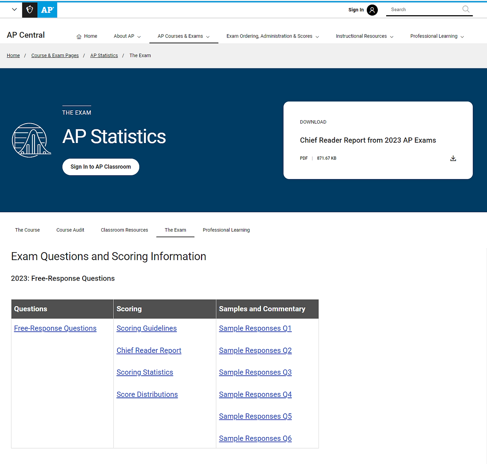Expand the Instructional Resources menu
Screen dimensions: 487x464
(364, 36)
